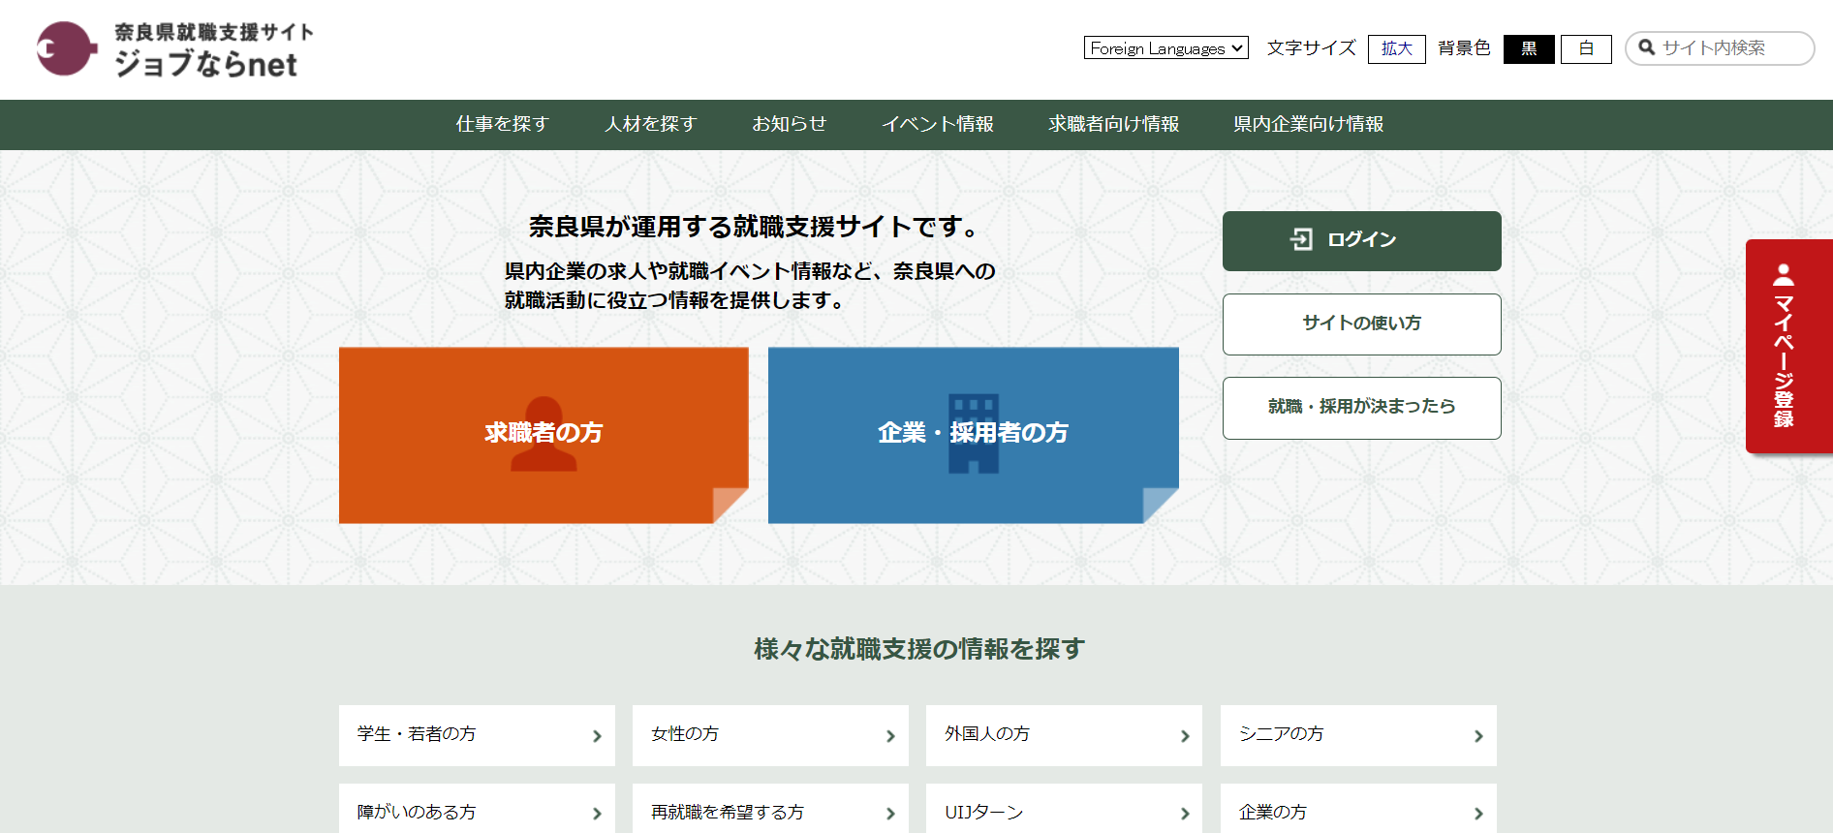Click the chevron arrow beside 女性の方
Screen dimensions: 1833x833
(890, 736)
